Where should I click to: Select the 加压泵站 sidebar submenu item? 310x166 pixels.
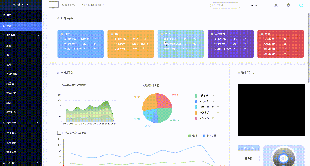pos(21,143)
